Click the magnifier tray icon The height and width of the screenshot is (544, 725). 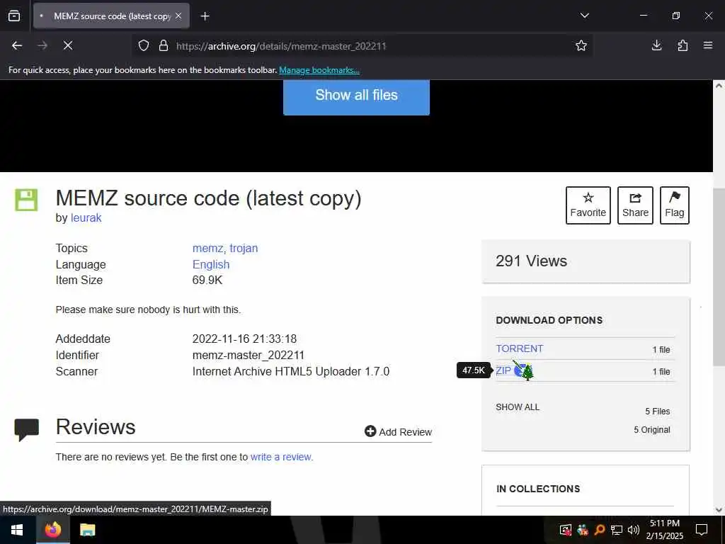click(600, 530)
